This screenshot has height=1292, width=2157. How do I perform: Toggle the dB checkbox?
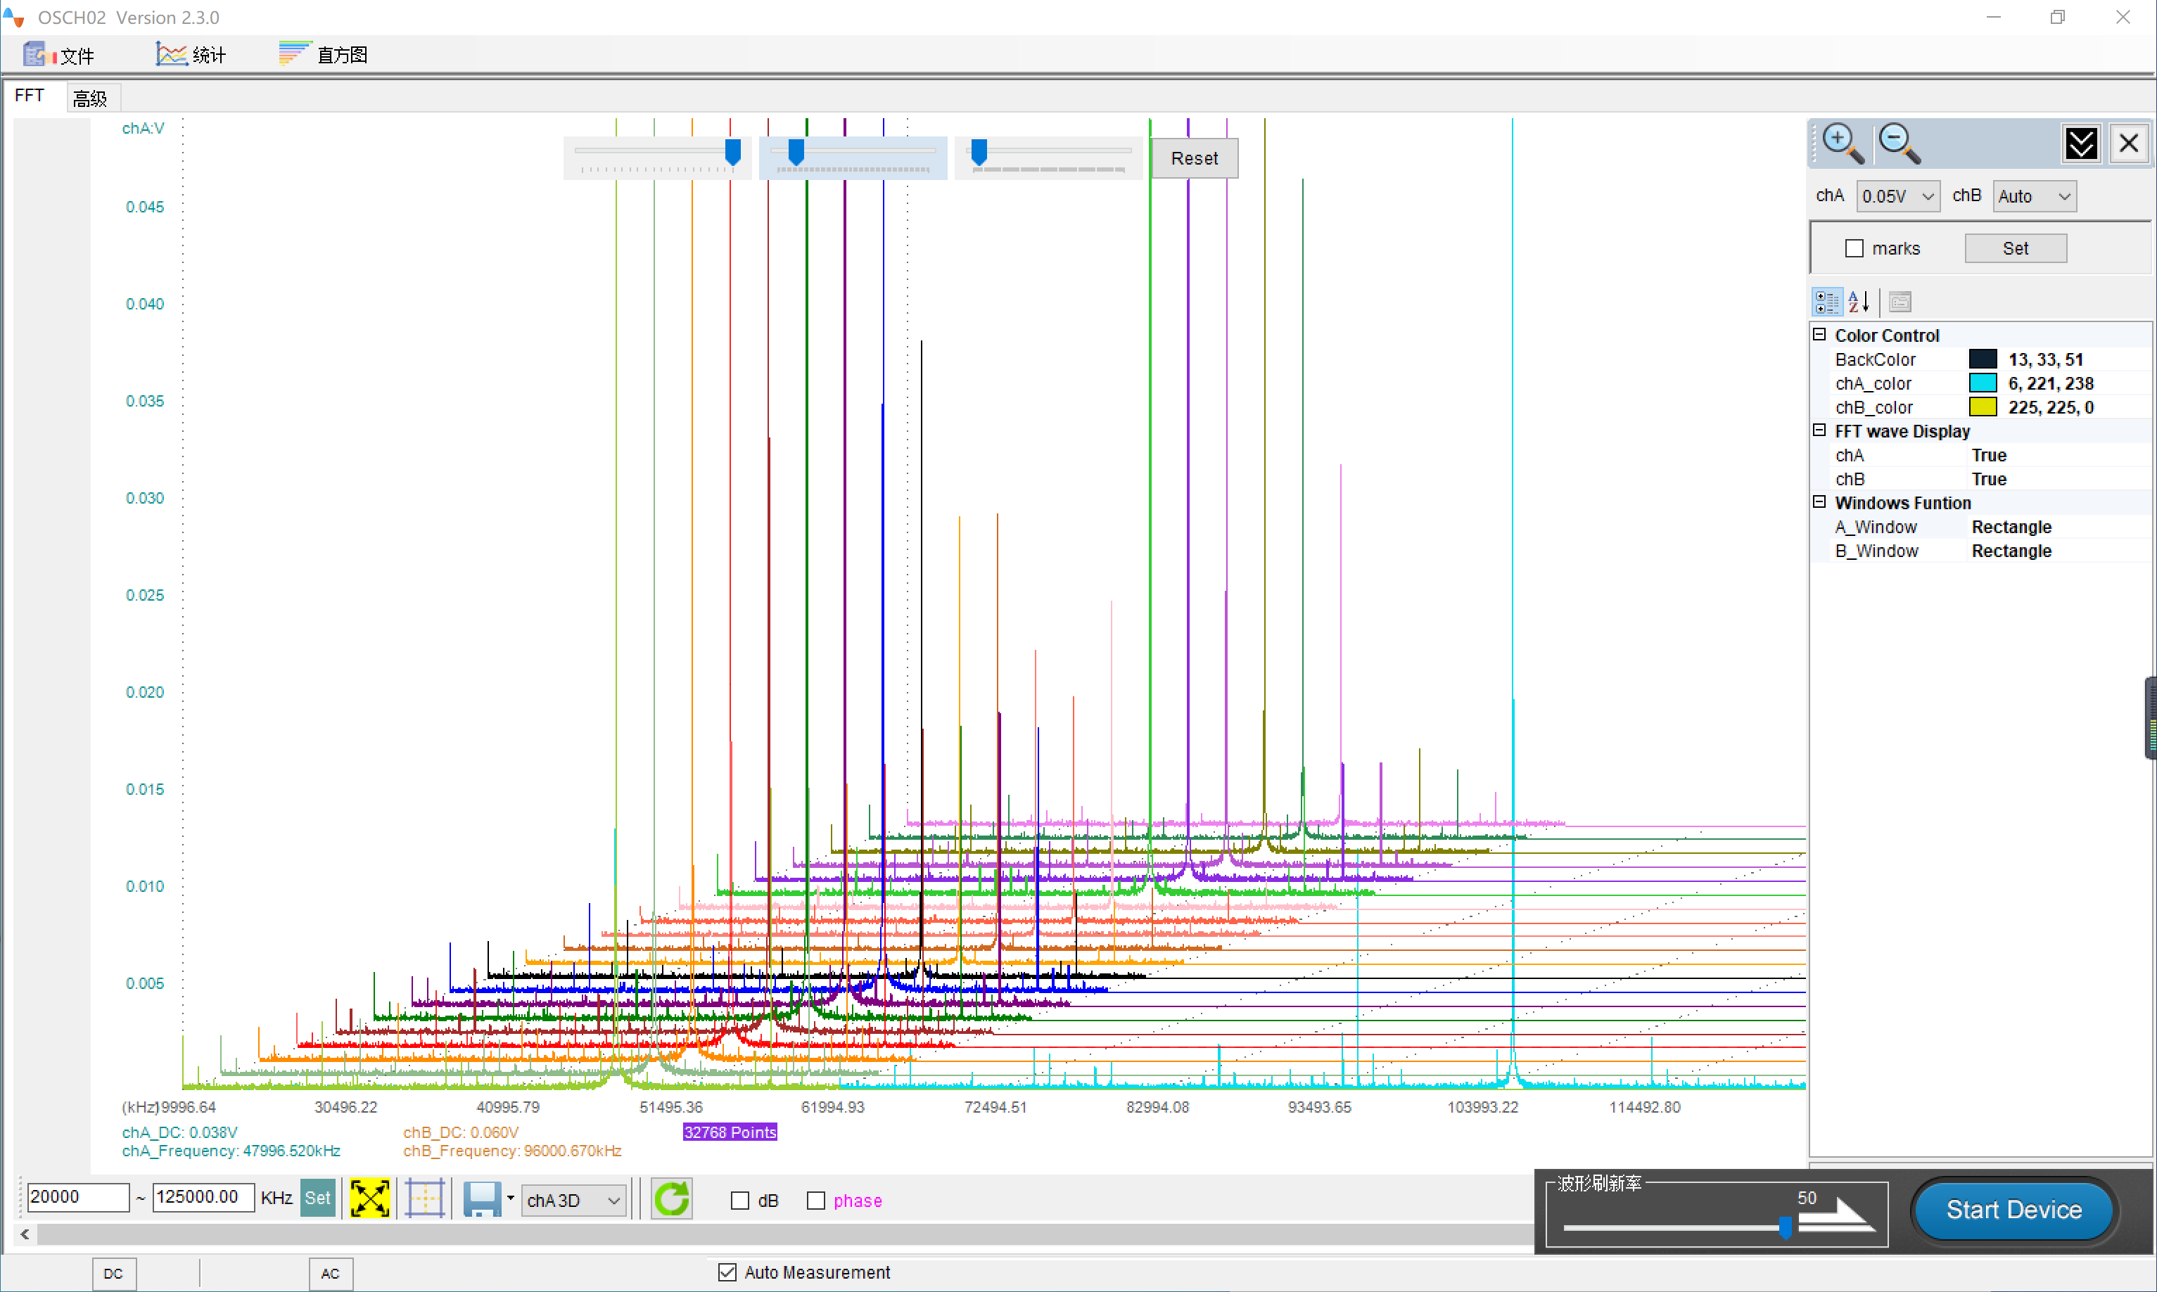[740, 1201]
